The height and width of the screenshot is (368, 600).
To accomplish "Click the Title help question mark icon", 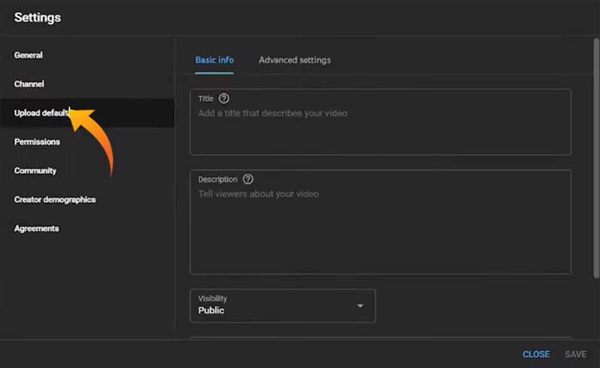I will coord(225,98).
